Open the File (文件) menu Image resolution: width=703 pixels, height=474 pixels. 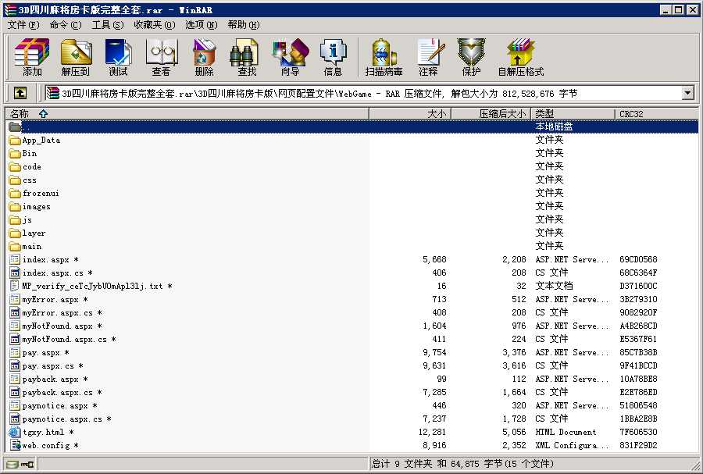[23, 25]
